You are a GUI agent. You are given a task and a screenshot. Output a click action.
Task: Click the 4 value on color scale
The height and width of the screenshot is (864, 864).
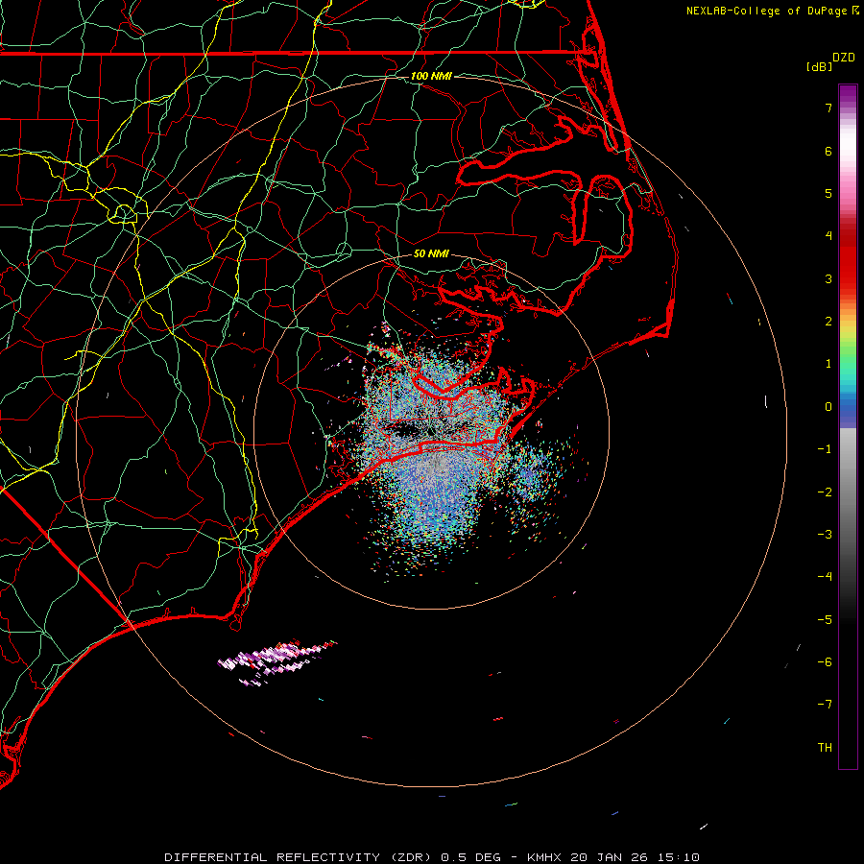click(x=828, y=236)
